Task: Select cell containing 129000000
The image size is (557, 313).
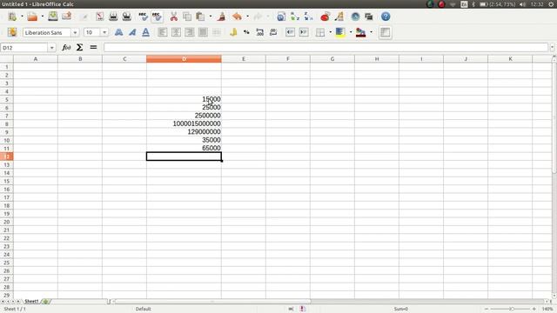Action: [x=184, y=132]
